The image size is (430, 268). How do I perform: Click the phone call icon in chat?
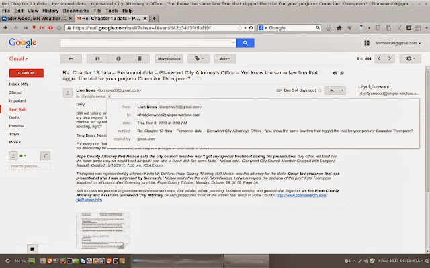pyautogui.click(x=45, y=156)
